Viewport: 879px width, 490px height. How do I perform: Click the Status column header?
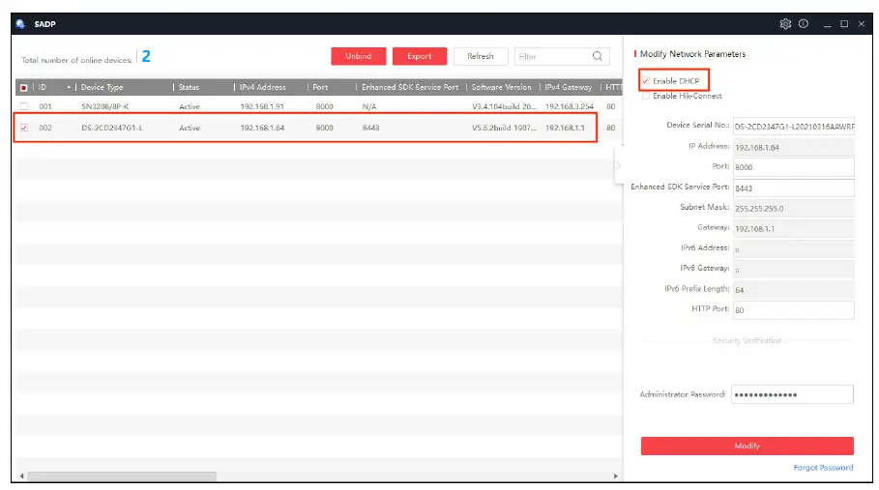[x=189, y=87]
